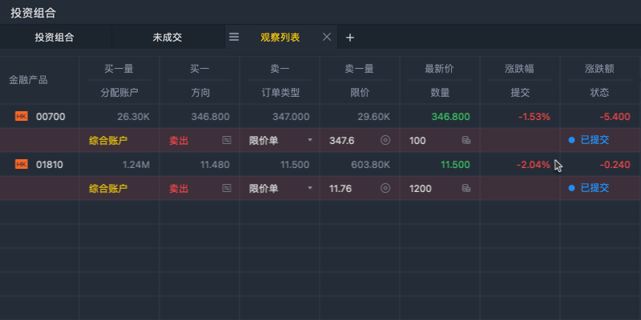Viewport: 641px width, 320px height.
Task: Click the 已提交 status for 00700 order
Action: 594,140
